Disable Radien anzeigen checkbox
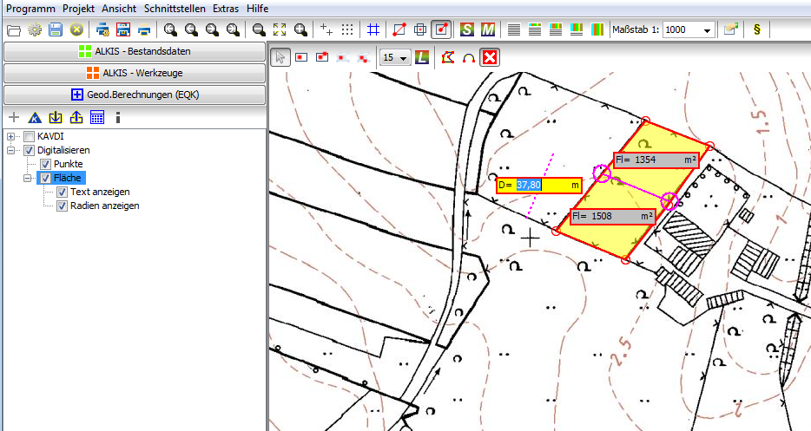Image resolution: width=811 pixels, height=431 pixels. tap(62, 206)
